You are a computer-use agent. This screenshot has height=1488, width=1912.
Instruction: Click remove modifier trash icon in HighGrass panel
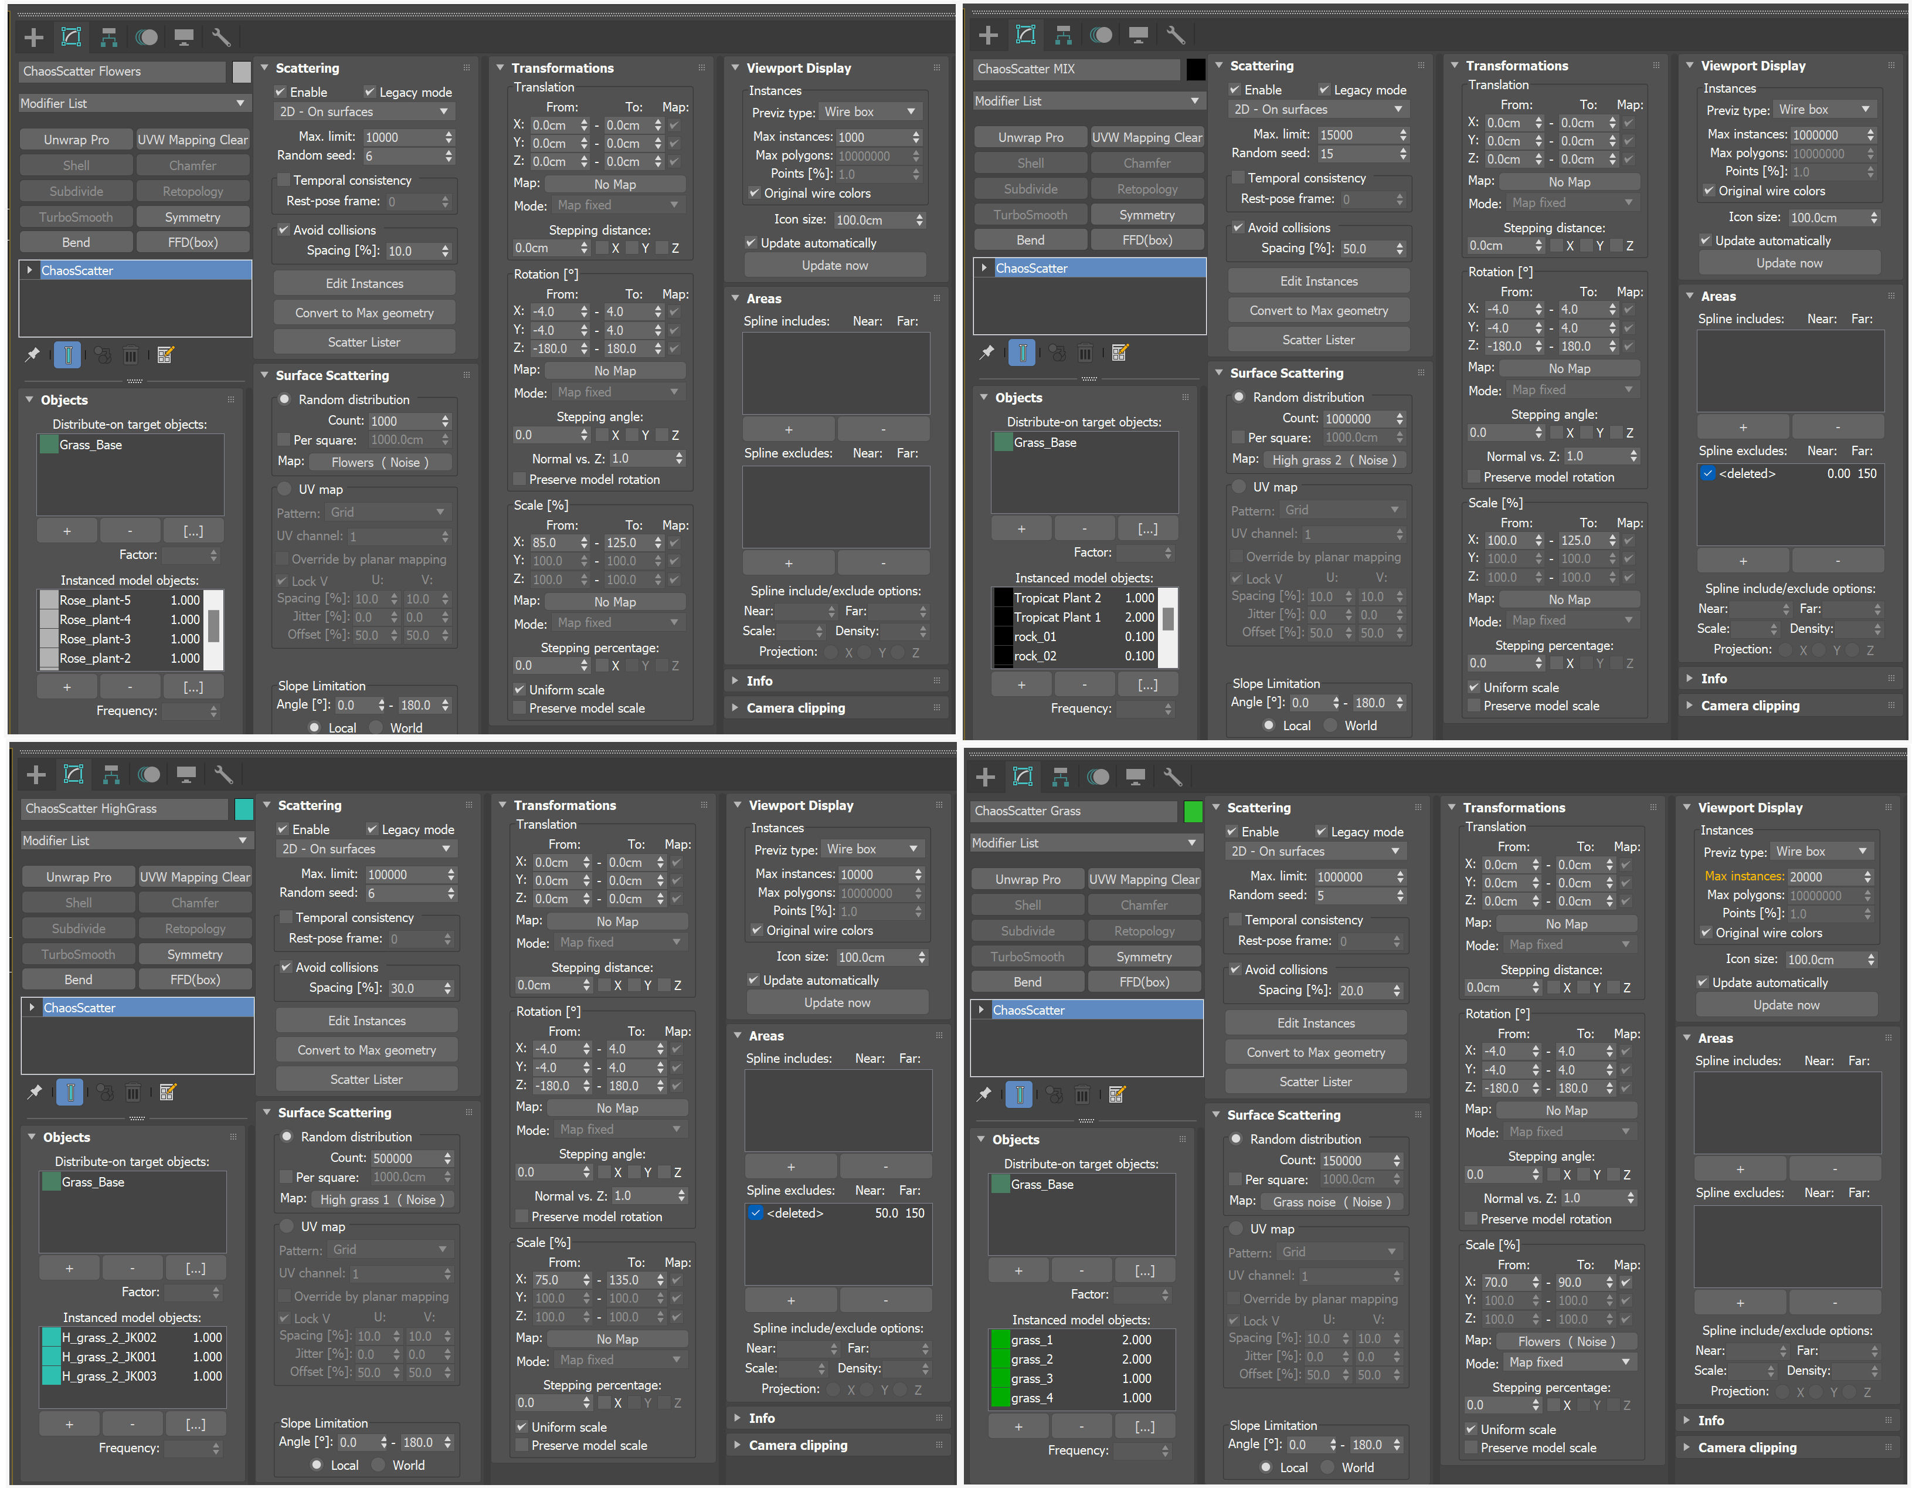tap(133, 1092)
